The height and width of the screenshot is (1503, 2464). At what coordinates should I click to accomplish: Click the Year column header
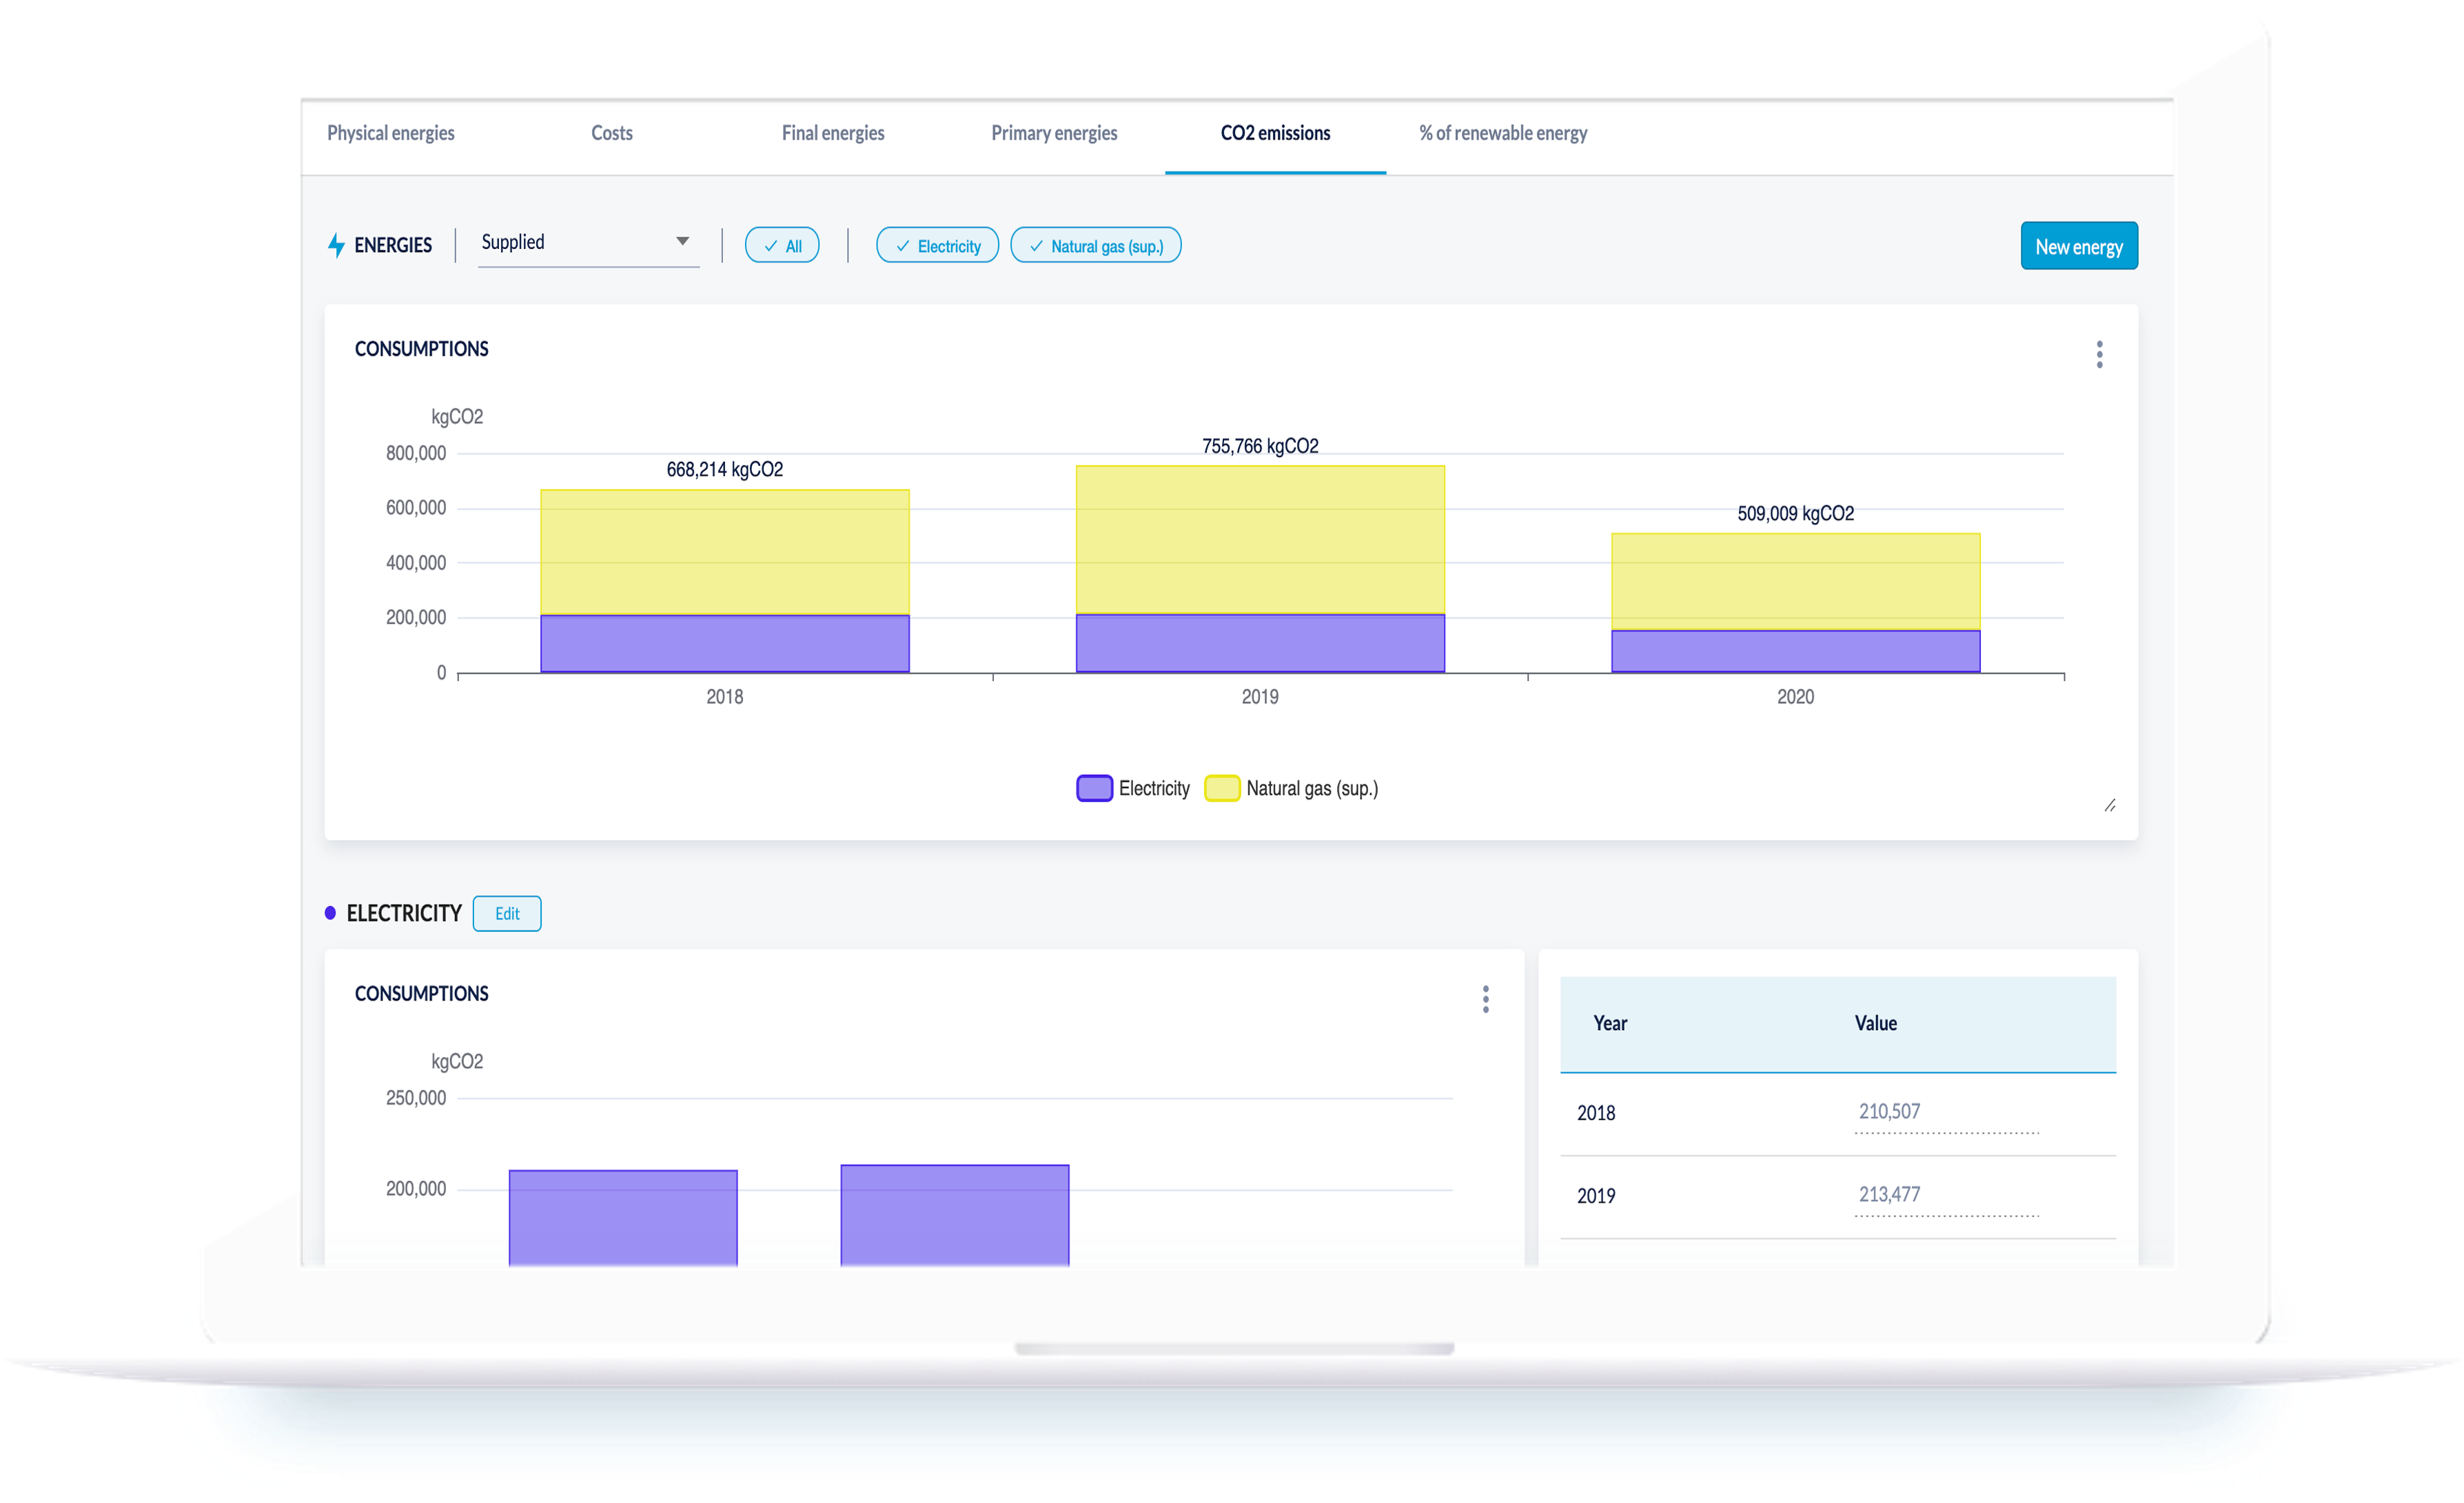(x=1609, y=1023)
